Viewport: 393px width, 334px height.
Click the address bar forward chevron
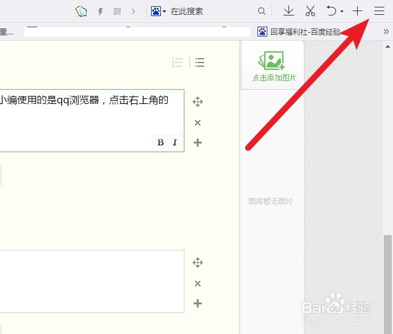(133, 11)
